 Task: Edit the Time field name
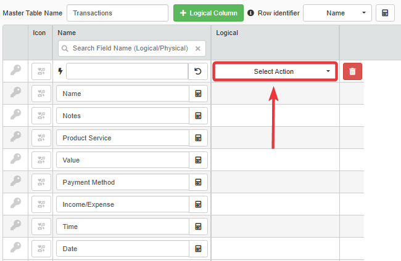123,227
